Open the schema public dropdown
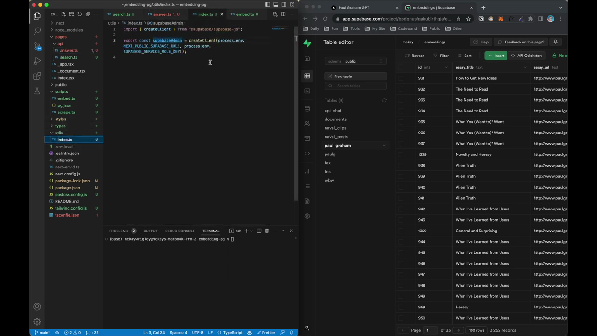Screen dimensions: 597x336 point(355,61)
